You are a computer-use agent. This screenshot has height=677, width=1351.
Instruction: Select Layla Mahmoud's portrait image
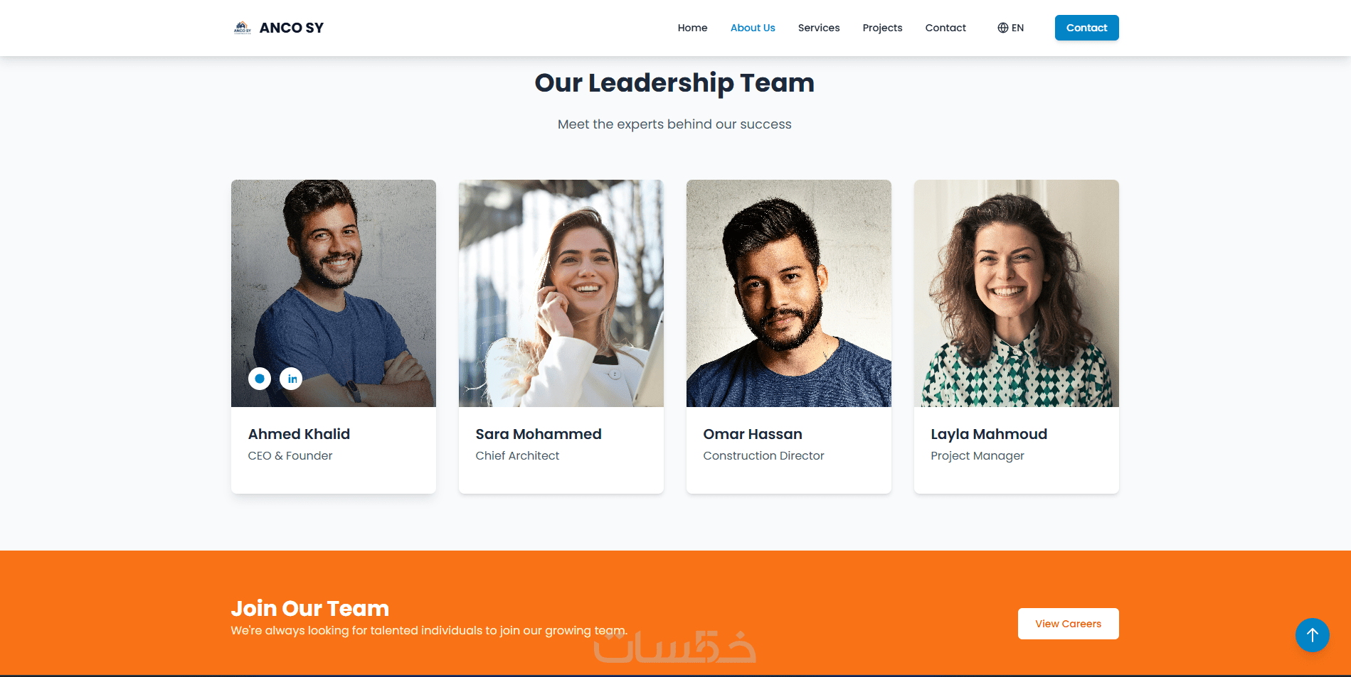coord(1017,293)
